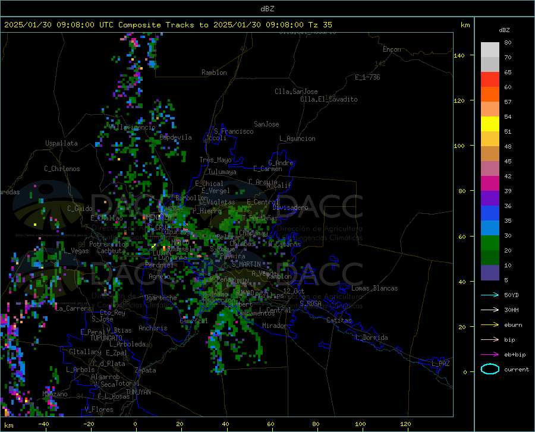Viewport: 535px width, 432px height.
Task: Click the 'Divisadero' map label
Action: coord(290,207)
